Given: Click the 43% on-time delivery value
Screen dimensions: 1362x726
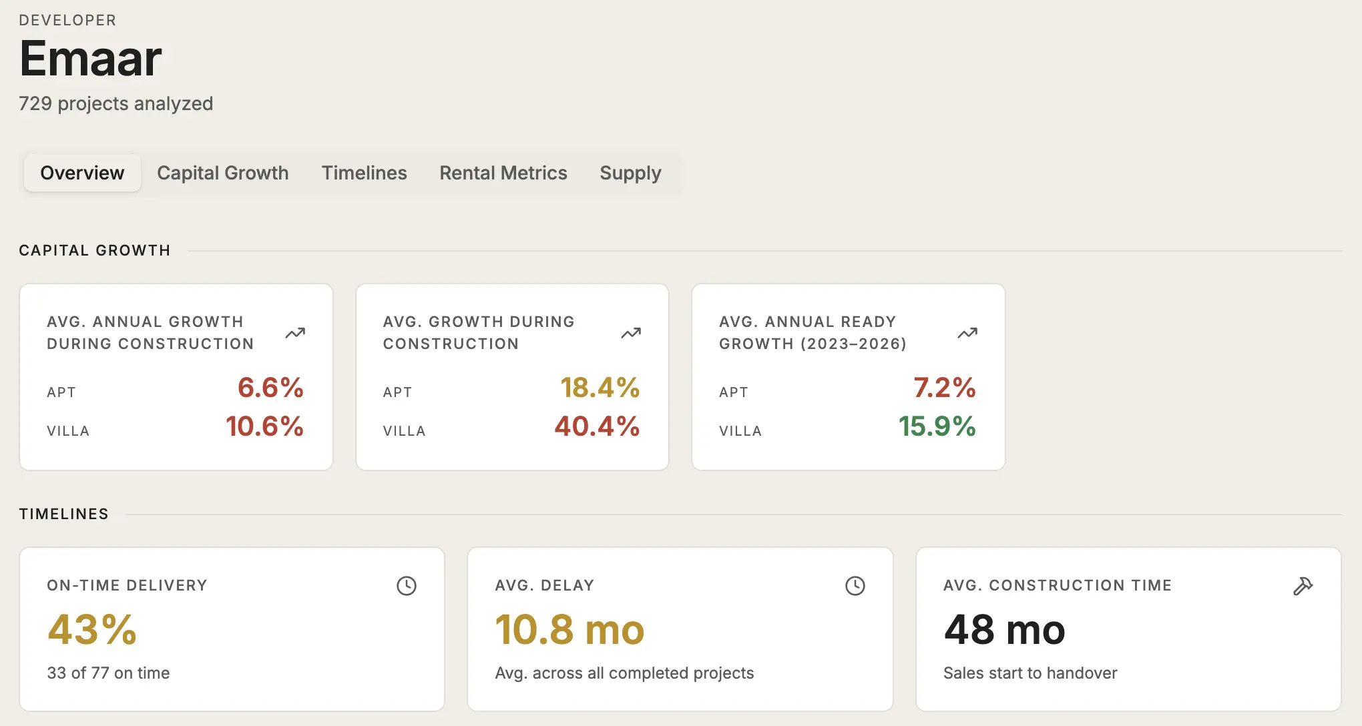Looking at the screenshot, I should pos(92,629).
